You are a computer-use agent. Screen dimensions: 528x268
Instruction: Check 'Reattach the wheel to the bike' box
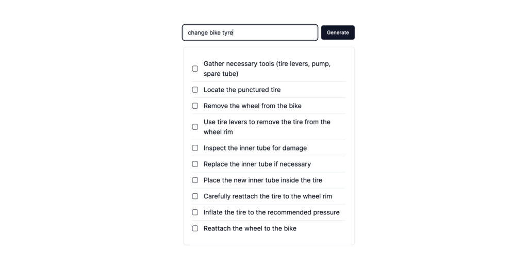click(x=195, y=228)
